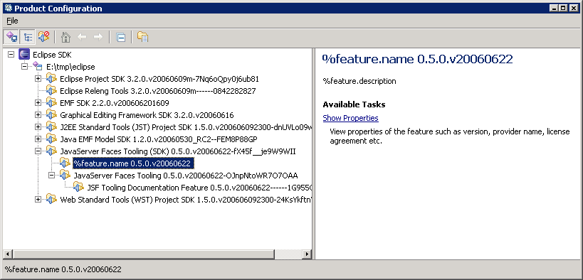Select JSF Tooling Documentation Feature row text
The image size is (583, 280).
[199, 188]
